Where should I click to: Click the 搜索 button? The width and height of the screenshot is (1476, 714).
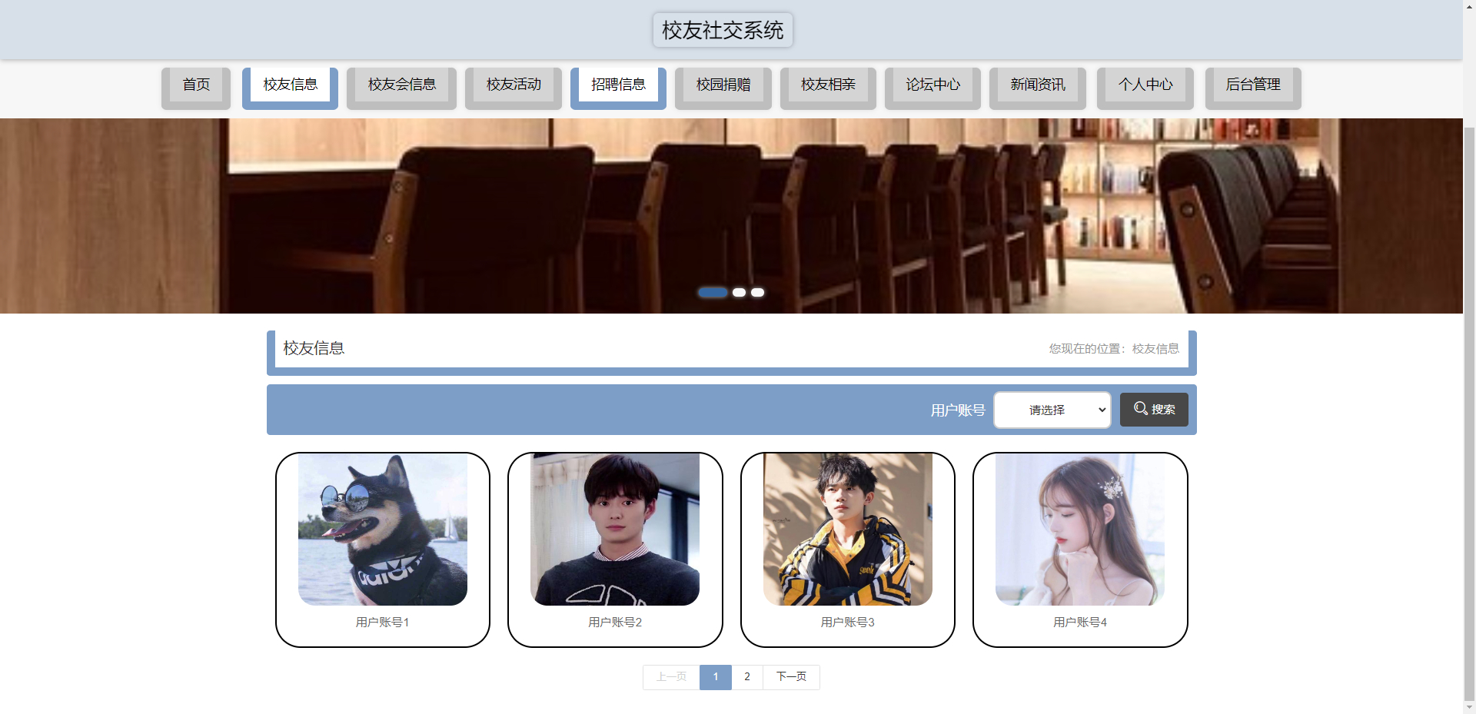(x=1154, y=409)
